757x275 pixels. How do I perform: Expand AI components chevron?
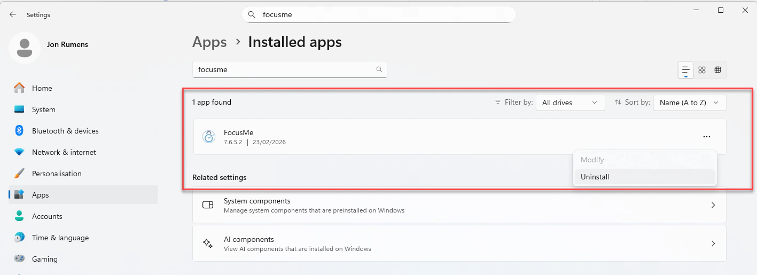[x=713, y=243]
